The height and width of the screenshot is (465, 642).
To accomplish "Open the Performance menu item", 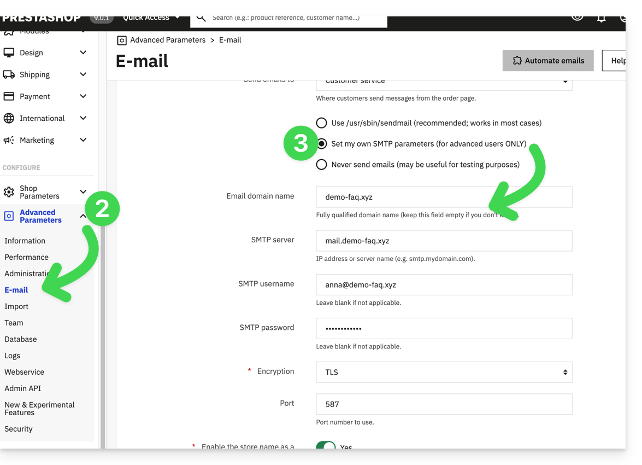I will (x=26, y=257).
